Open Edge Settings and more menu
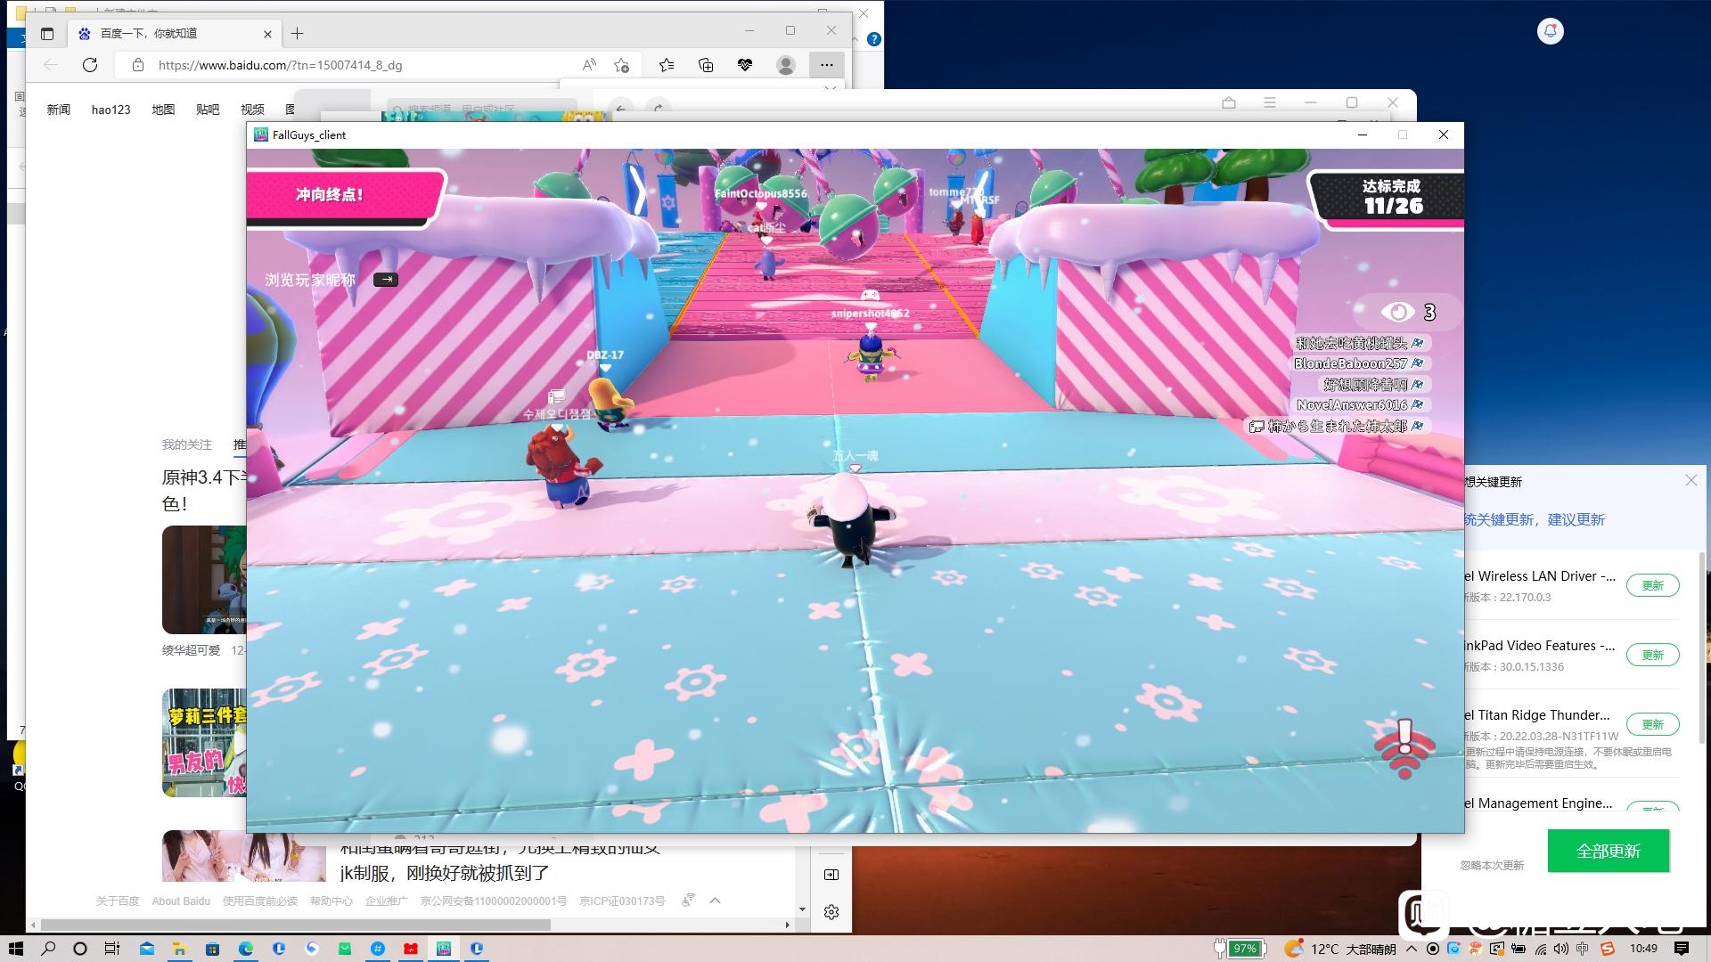Image resolution: width=1711 pixels, height=962 pixels. 827,65
